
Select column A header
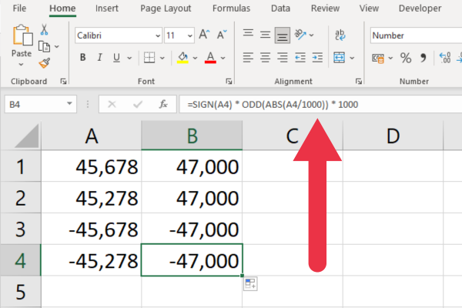click(92, 136)
